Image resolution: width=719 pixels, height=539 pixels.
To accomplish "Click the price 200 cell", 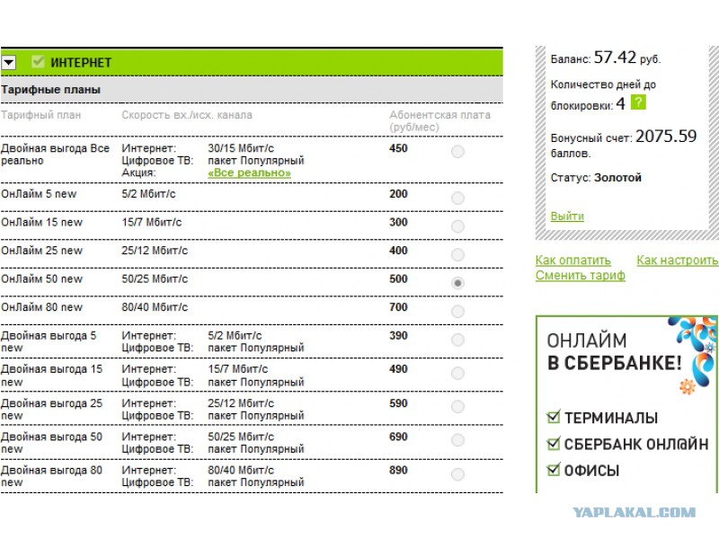I will 398,194.
